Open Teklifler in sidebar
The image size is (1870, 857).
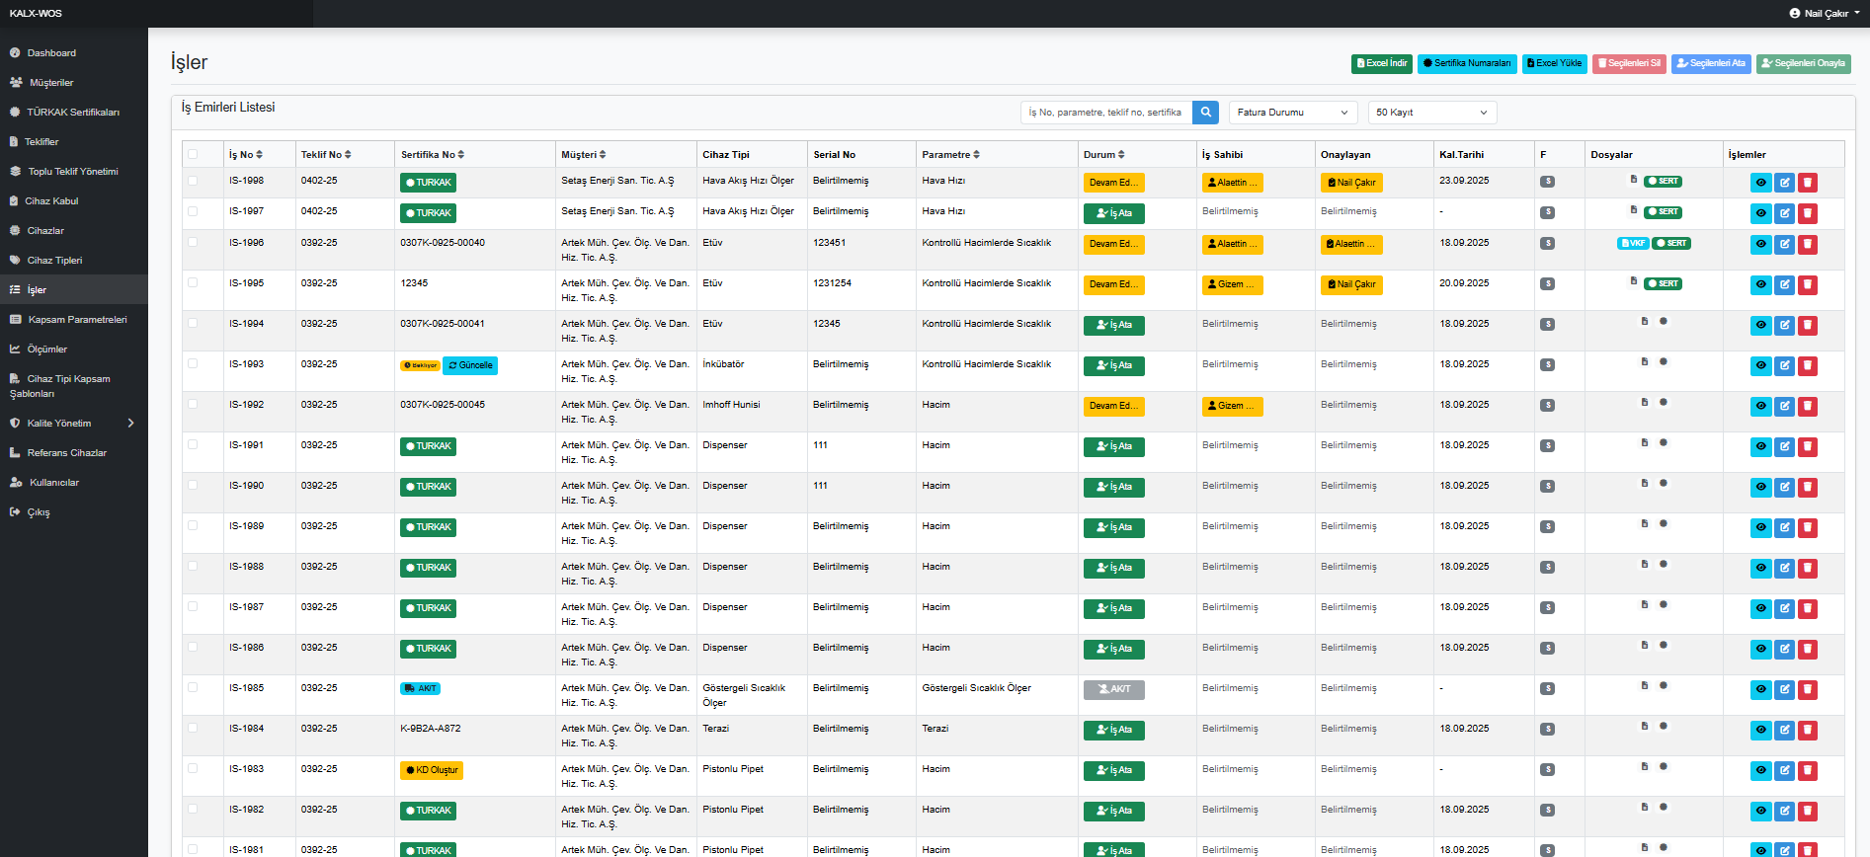73,142
